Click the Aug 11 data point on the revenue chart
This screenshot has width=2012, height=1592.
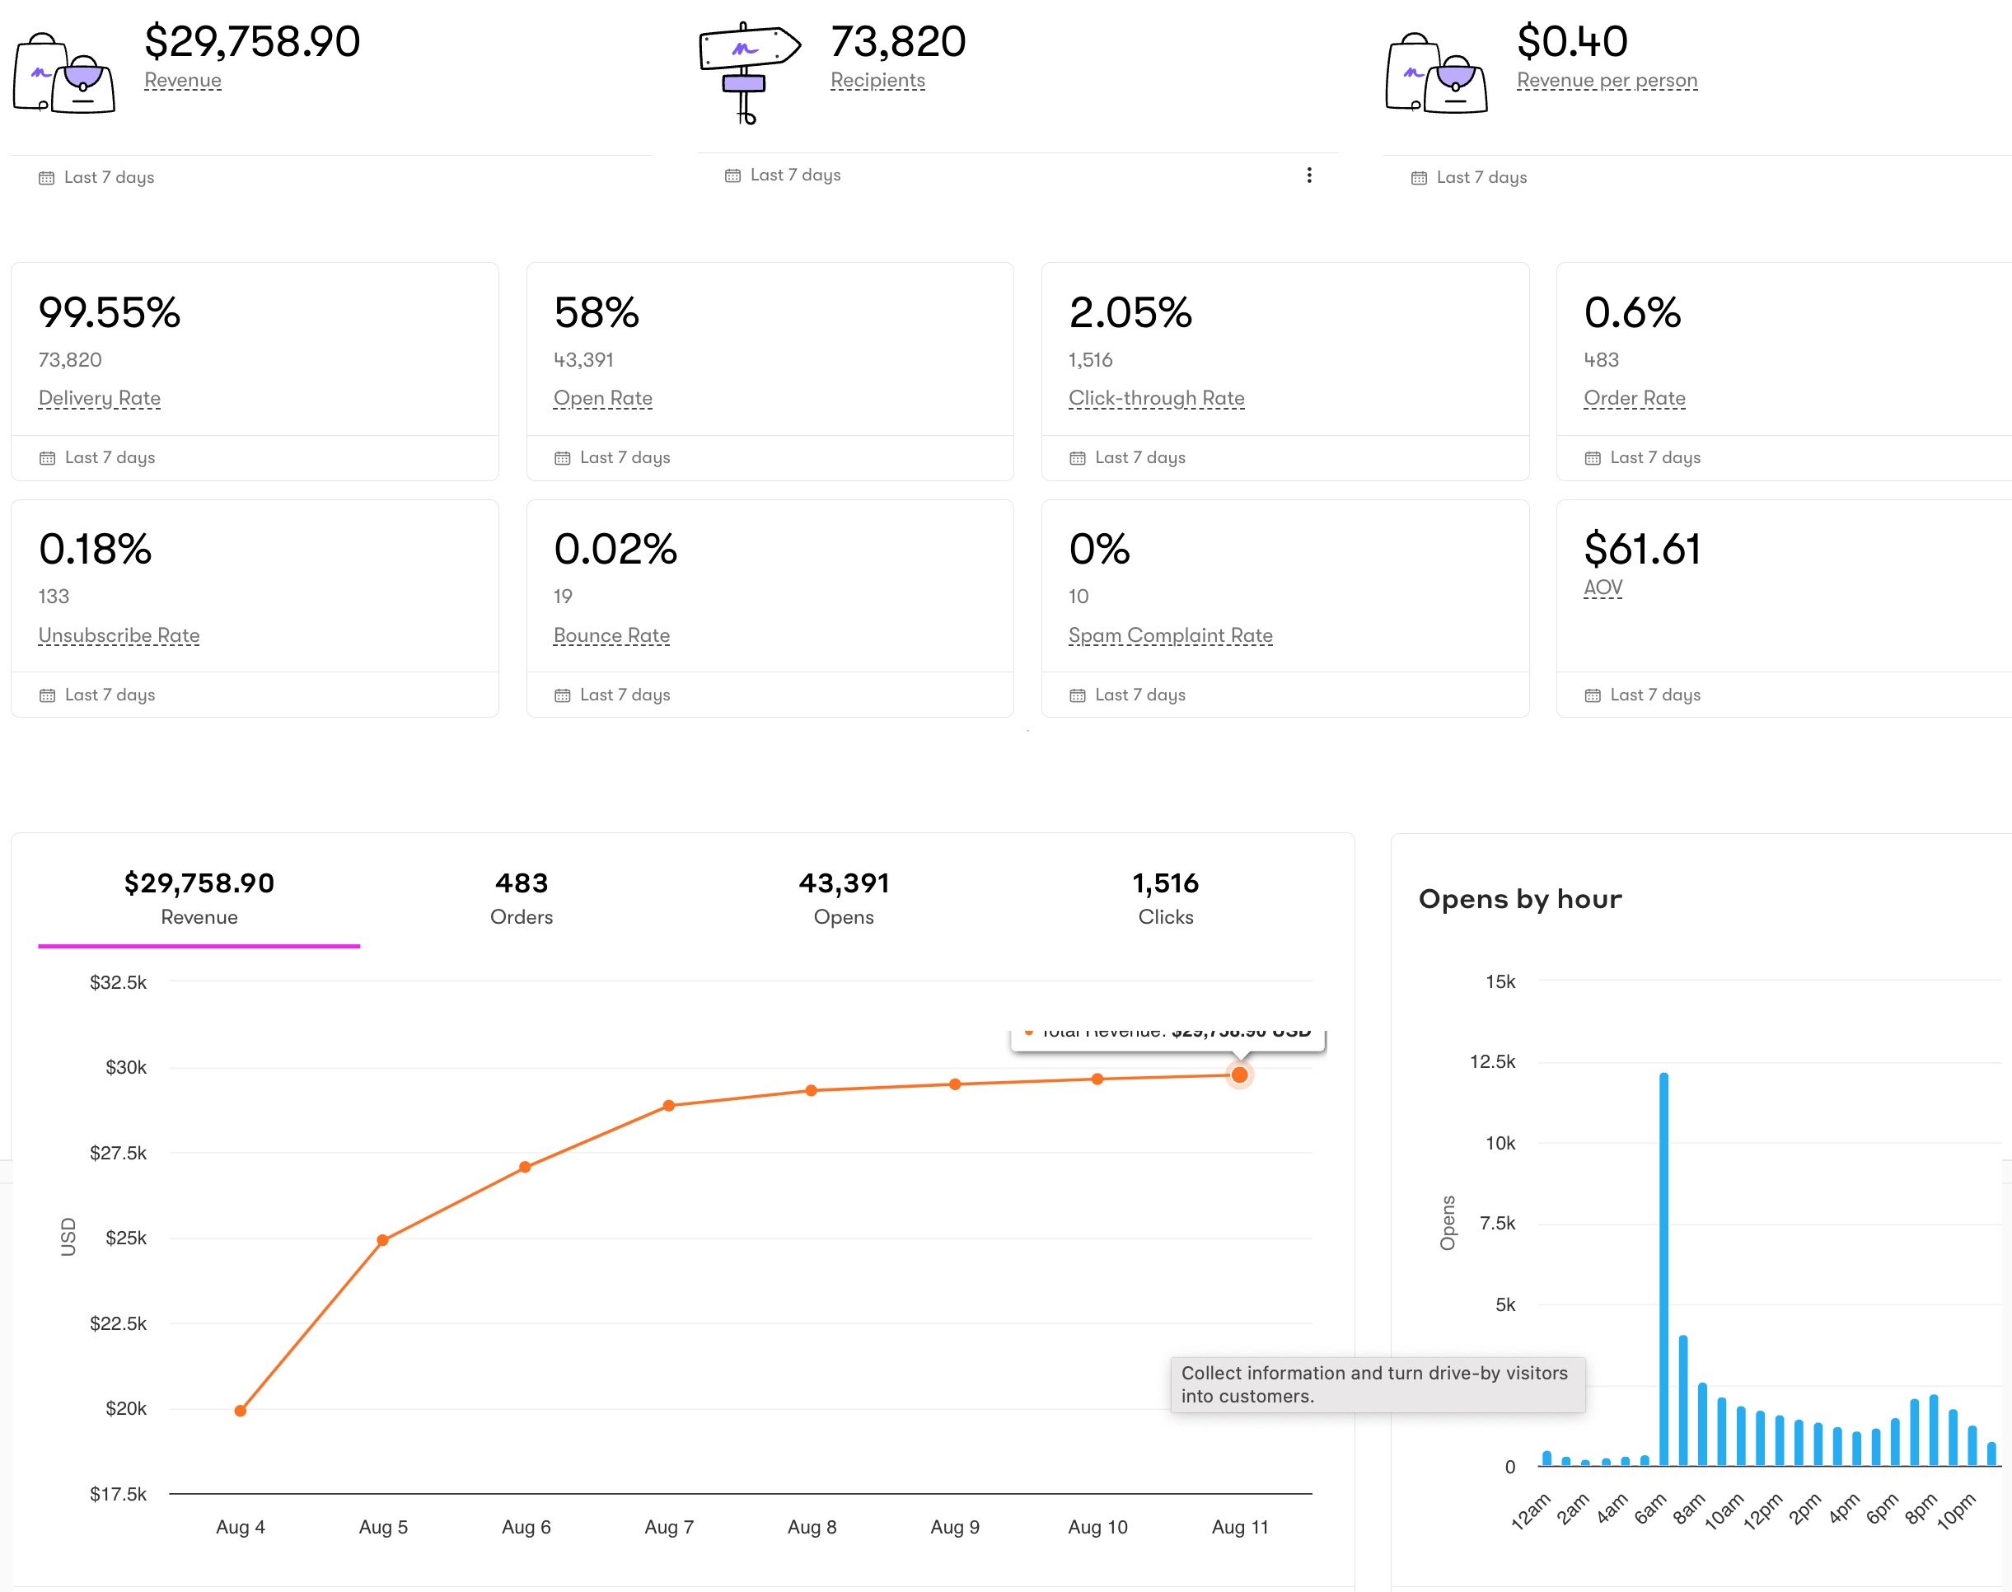pos(1238,1075)
